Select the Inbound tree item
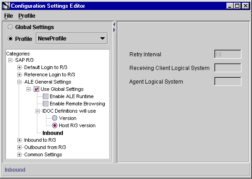Screen dimensions: 252x179 53,133
